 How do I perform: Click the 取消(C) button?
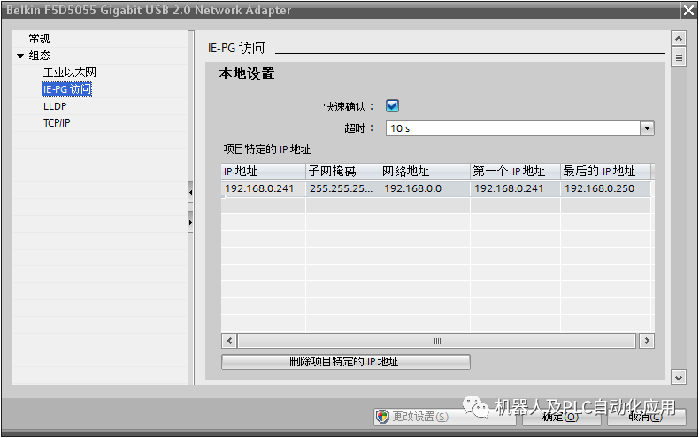pos(646,417)
